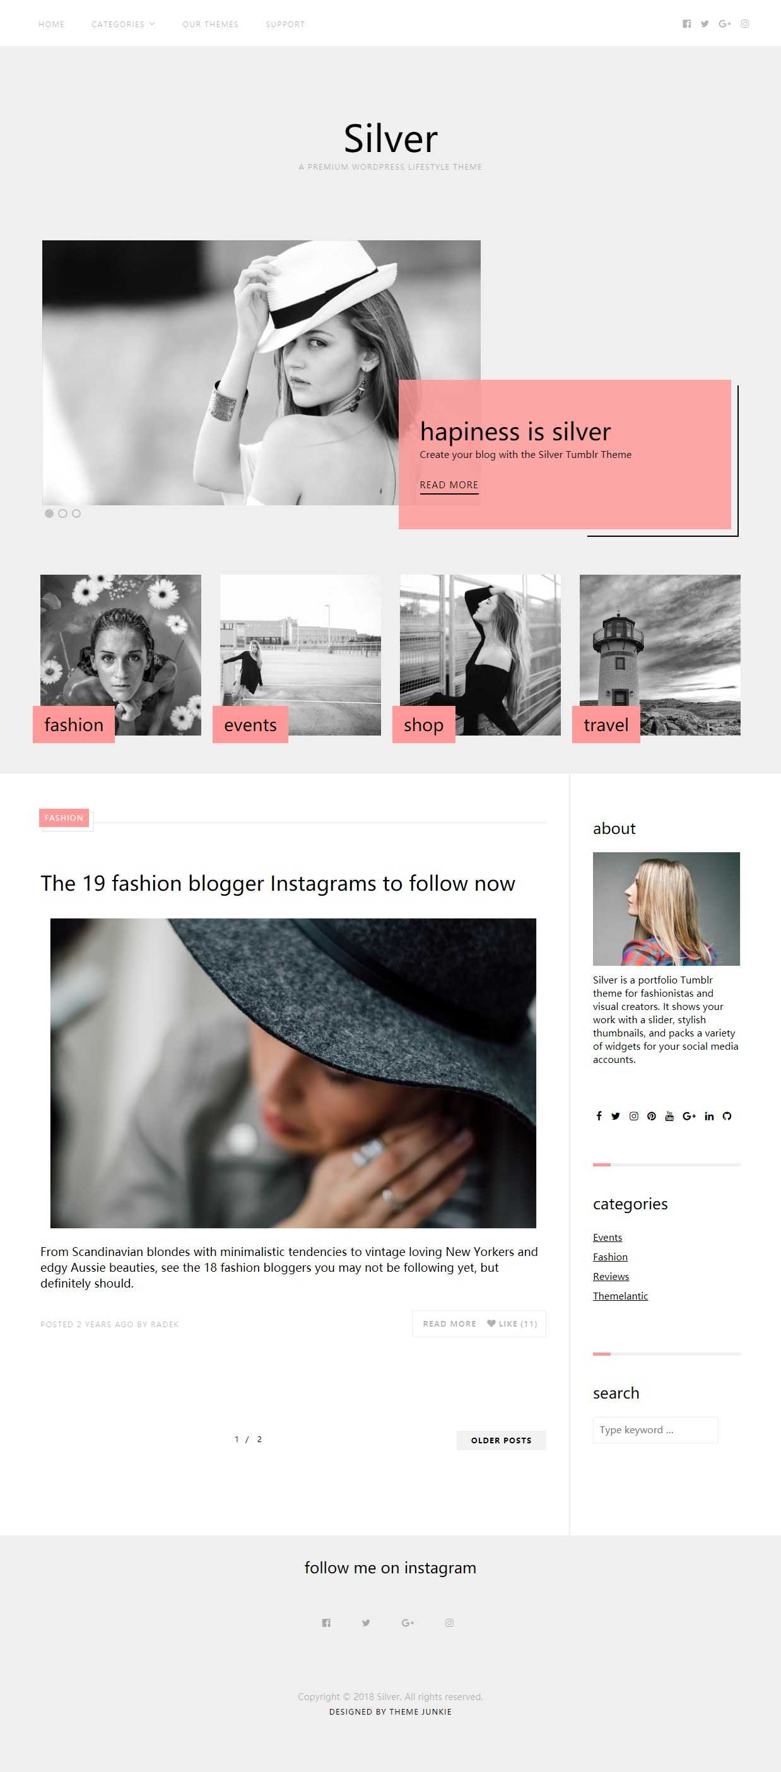This screenshot has width=781, height=1772.
Task: Click the Older Posts button
Action: [501, 1440]
